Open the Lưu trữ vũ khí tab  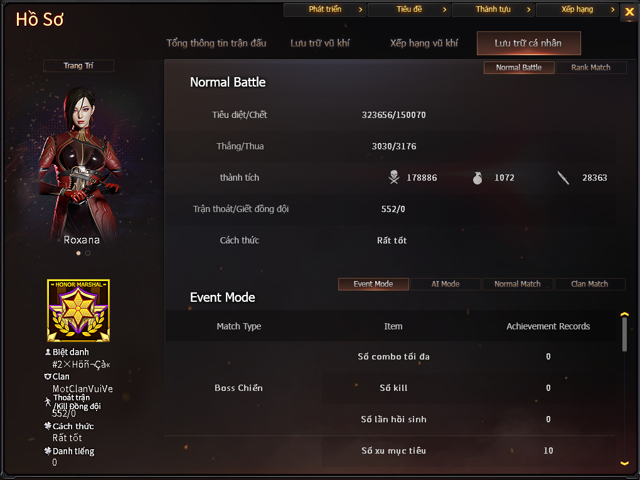click(320, 43)
